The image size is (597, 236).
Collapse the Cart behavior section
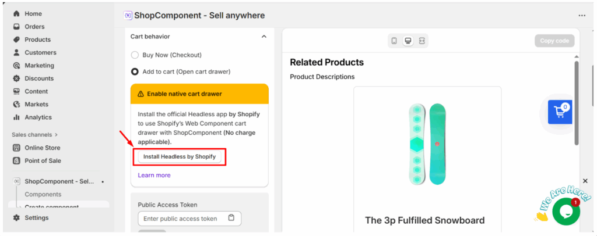click(264, 37)
